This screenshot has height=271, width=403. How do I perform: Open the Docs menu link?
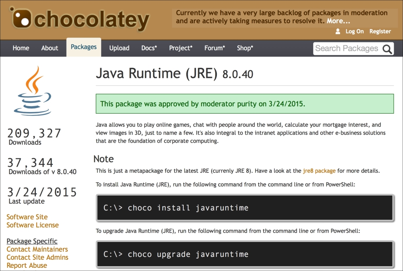(x=149, y=48)
